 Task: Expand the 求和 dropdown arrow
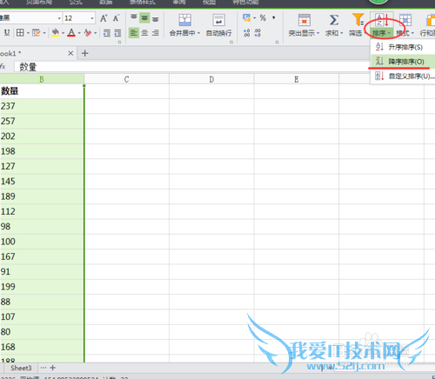coord(342,33)
